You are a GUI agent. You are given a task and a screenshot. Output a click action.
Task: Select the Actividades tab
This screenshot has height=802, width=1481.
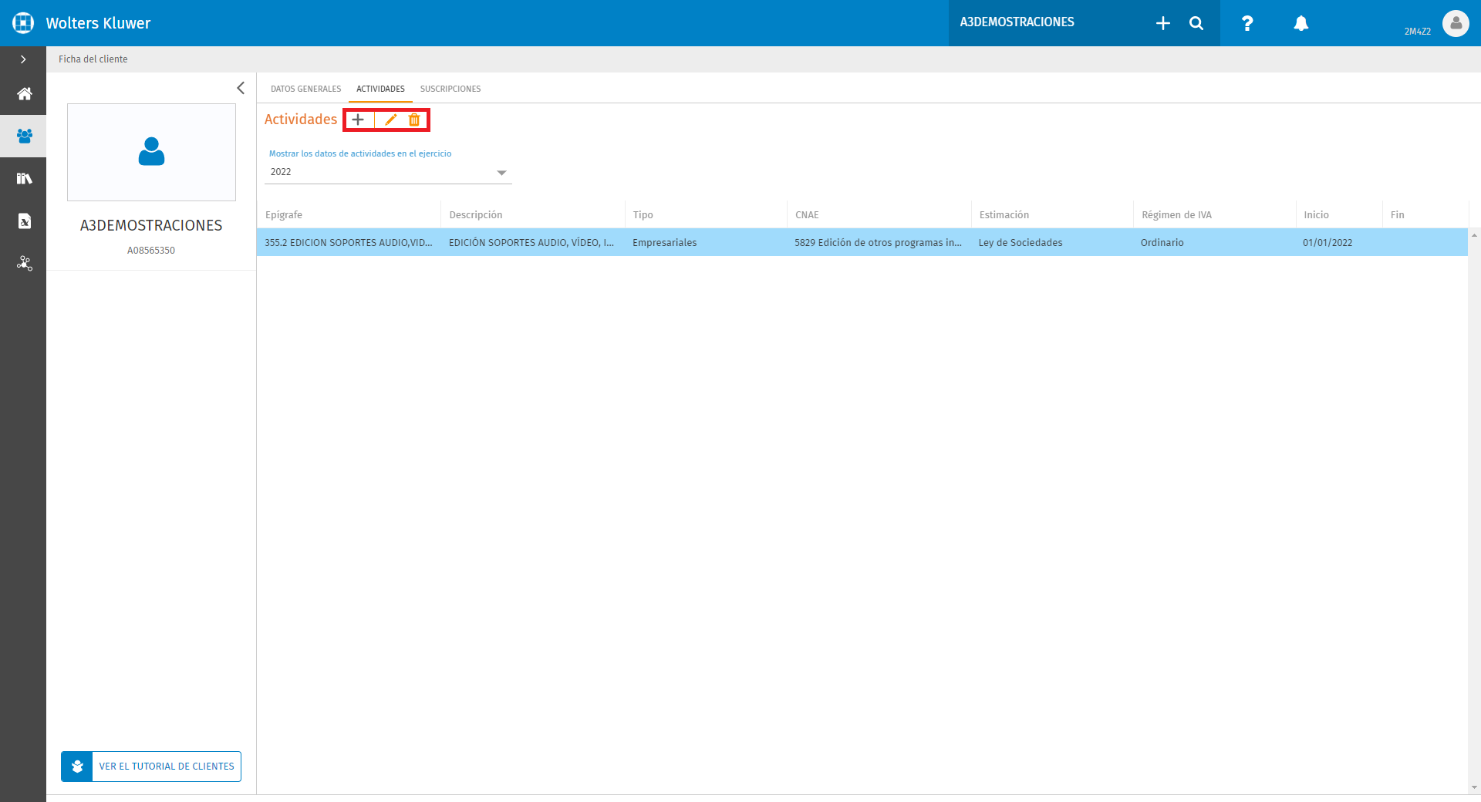pos(380,89)
